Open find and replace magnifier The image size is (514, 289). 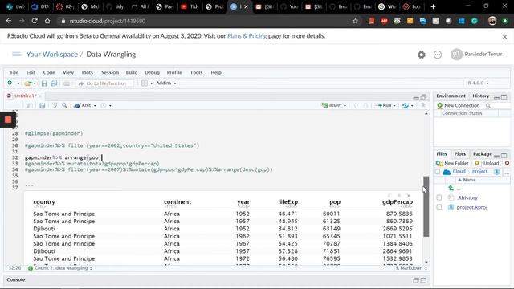point(64,105)
